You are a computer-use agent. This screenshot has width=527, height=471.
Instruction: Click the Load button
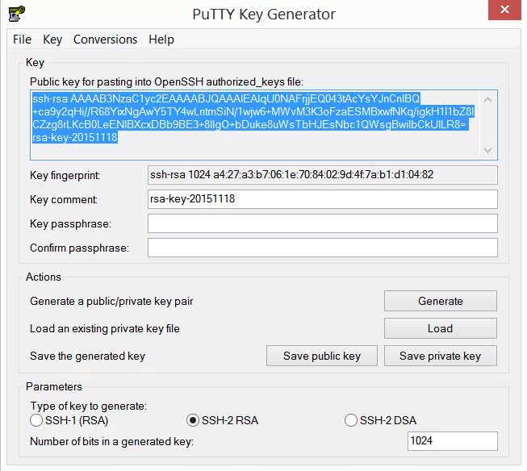pos(441,328)
